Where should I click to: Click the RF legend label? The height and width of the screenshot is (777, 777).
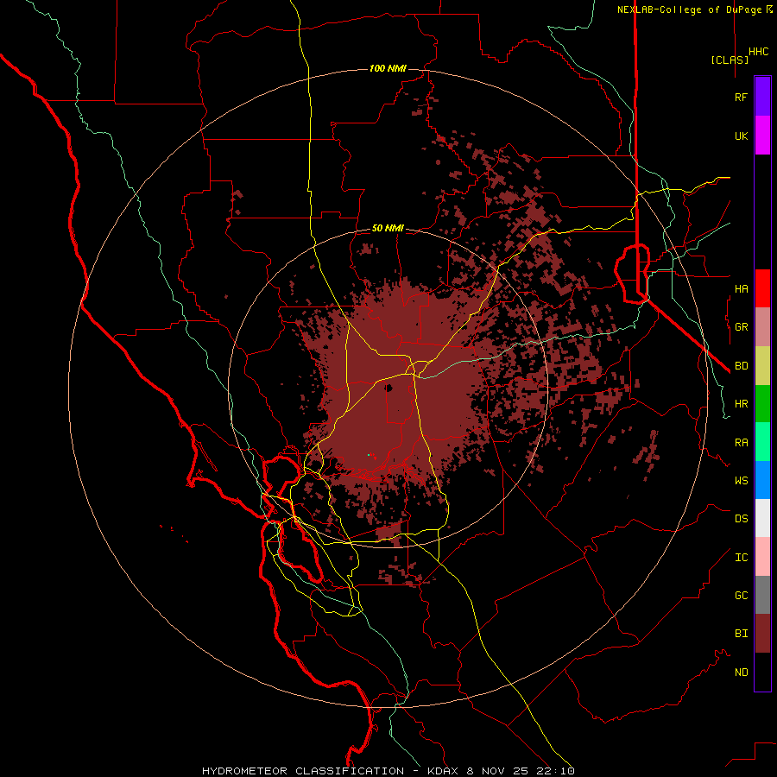(x=742, y=97)
